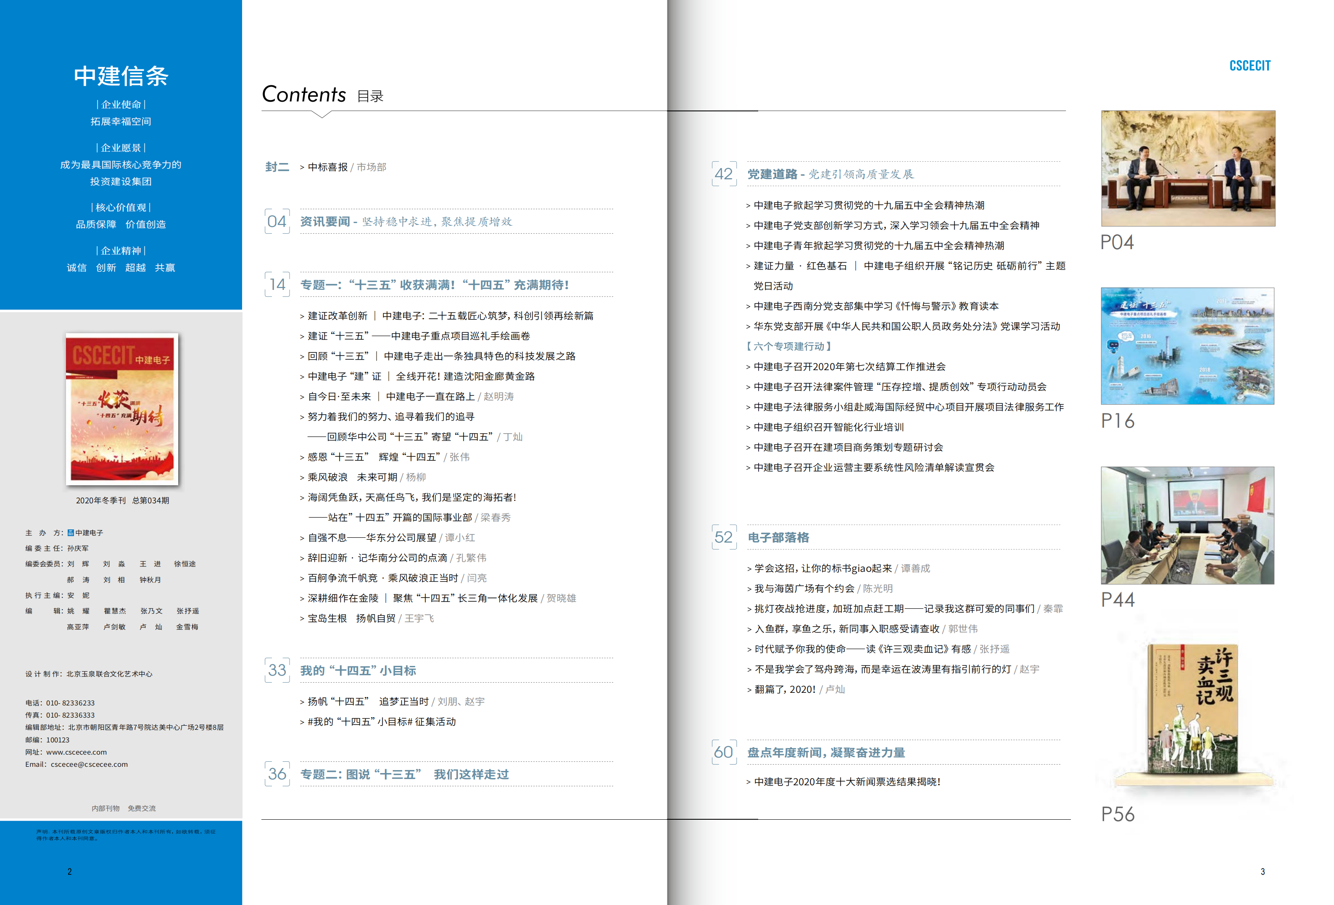Click section title 资讯要闻

pyautogui.click(x=325, y=221)
